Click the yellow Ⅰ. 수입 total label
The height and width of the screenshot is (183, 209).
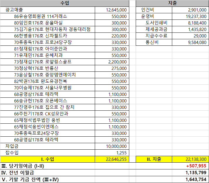[x=48, y=159]
